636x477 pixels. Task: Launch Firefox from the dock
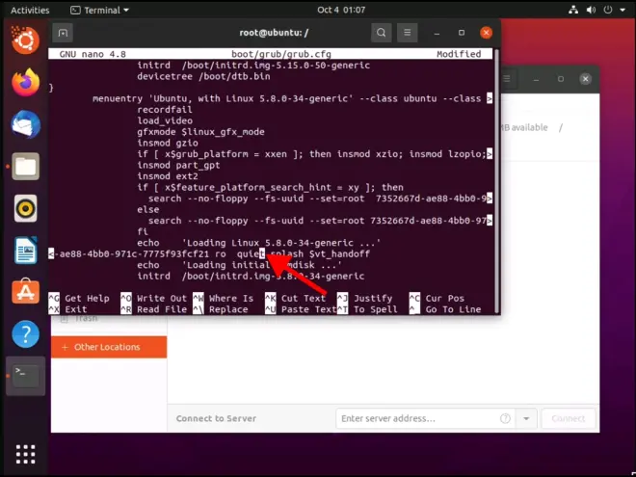click(25, 82)
